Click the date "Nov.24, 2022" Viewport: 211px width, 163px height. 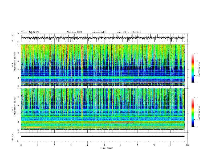click(x=74, y=32)
